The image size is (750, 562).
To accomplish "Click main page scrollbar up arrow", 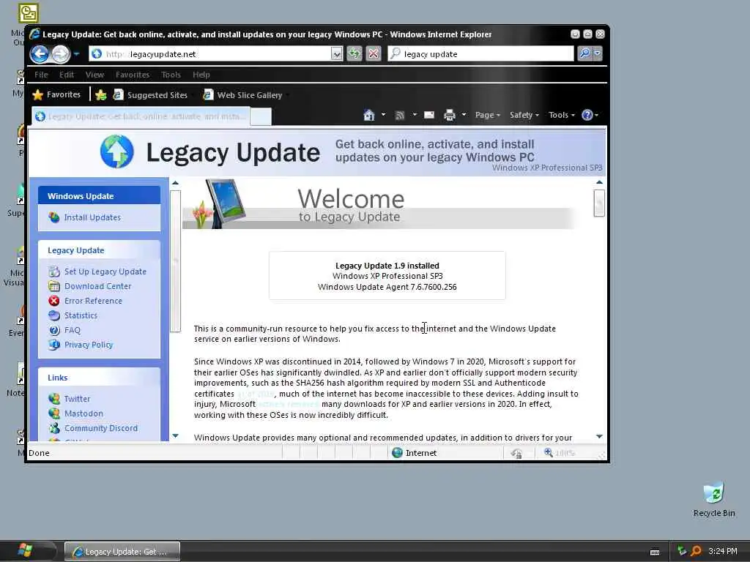I will 599,182.
